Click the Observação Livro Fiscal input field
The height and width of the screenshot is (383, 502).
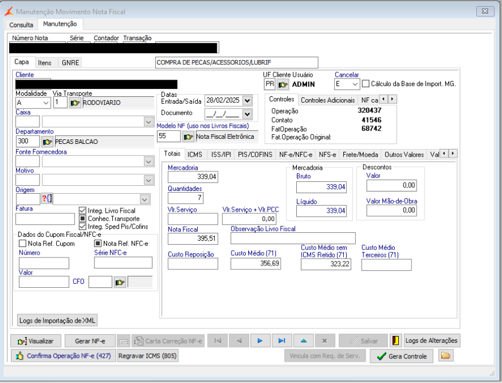[x=293, y=238]
